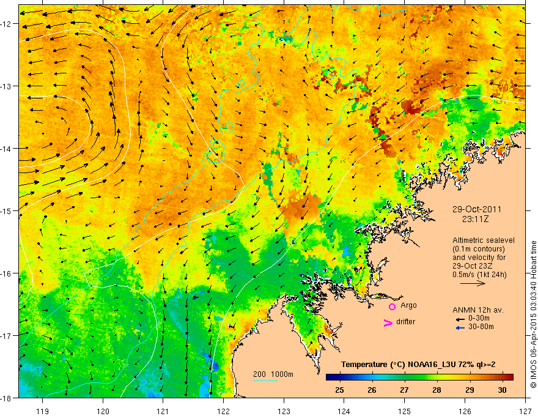The image size is (538, 416).
Task: Click the 'Altimetric sealevel' text
Action: tap(484, 240)
